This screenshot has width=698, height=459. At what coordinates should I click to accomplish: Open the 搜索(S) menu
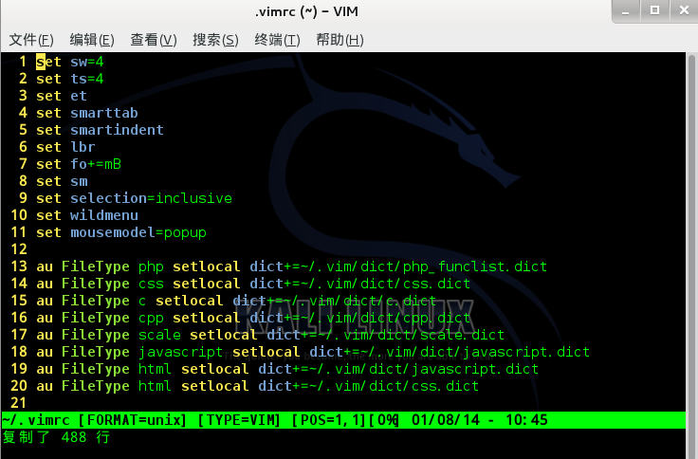(x=215, y=40)
